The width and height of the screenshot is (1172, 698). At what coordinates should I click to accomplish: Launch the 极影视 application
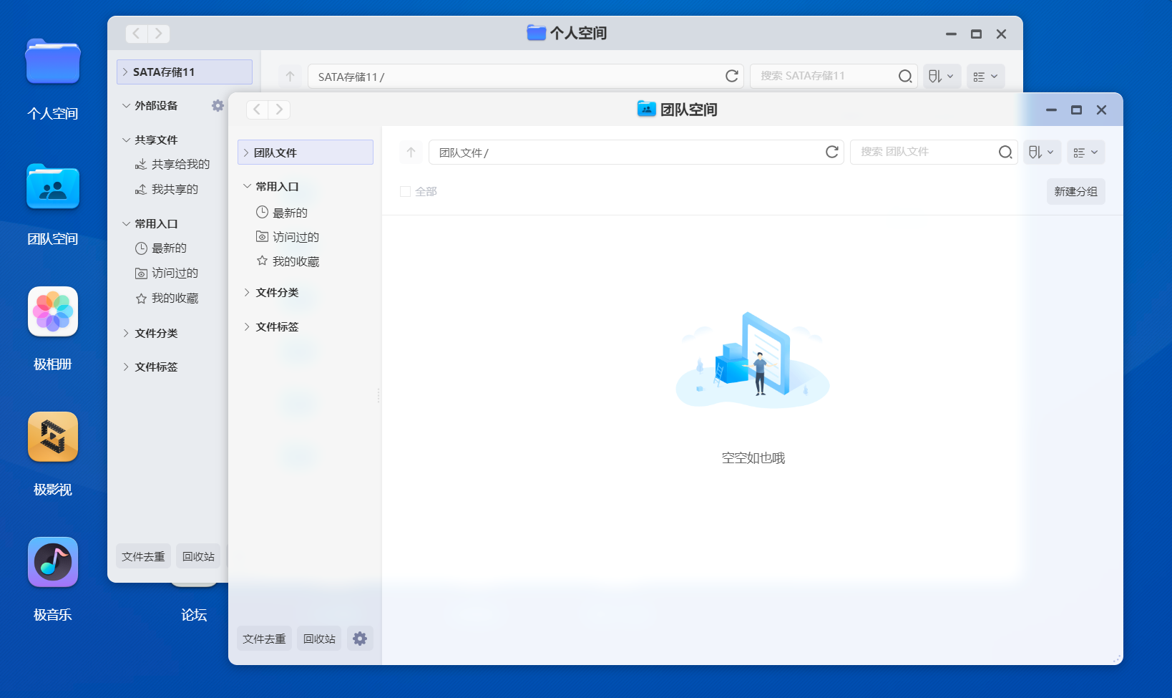(x=52, y=437)
